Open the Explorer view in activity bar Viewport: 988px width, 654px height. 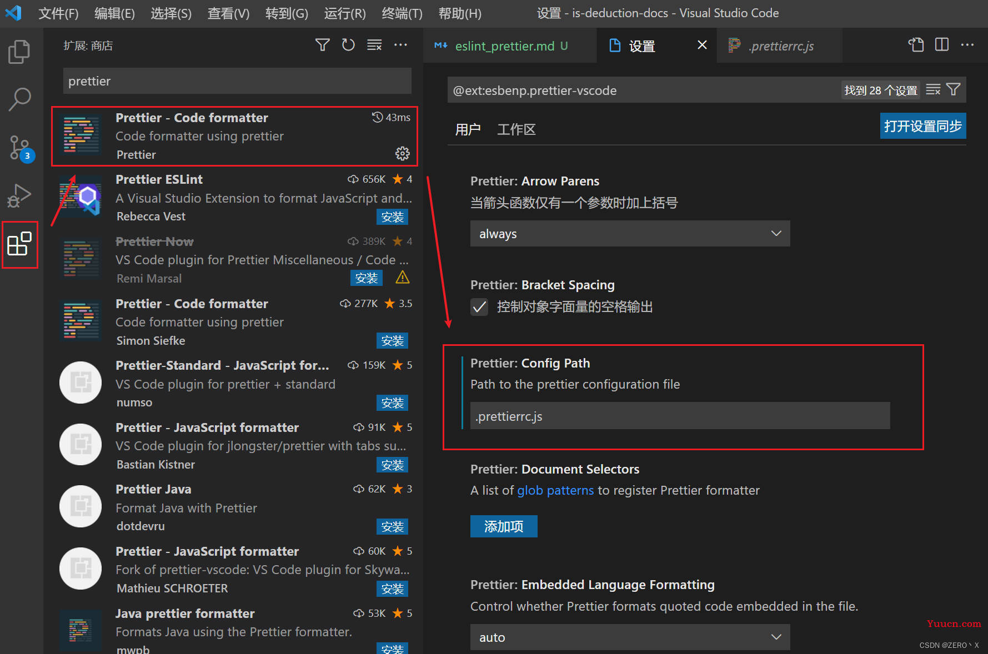point(19,52)
